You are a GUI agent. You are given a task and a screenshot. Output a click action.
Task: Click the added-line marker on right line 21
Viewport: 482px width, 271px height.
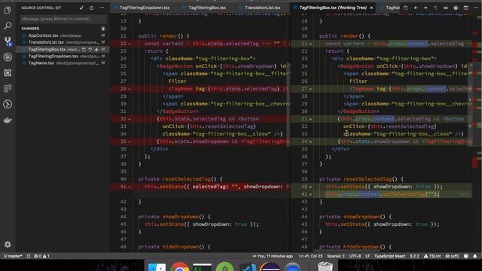tap(310, 44)
